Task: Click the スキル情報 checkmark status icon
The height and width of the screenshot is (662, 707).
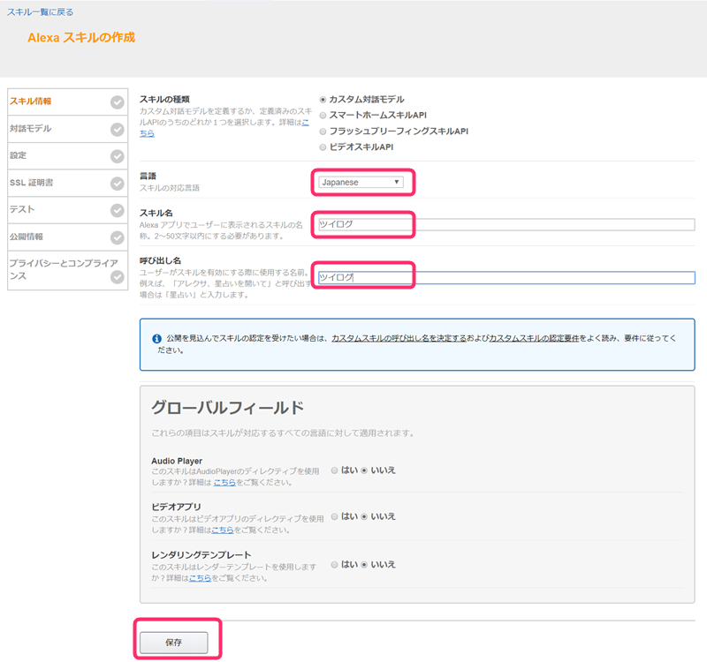Action: click(118, 102)
